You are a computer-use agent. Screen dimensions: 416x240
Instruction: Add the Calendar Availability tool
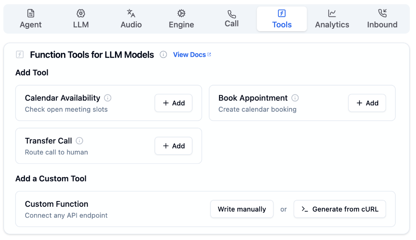point(173,103)
